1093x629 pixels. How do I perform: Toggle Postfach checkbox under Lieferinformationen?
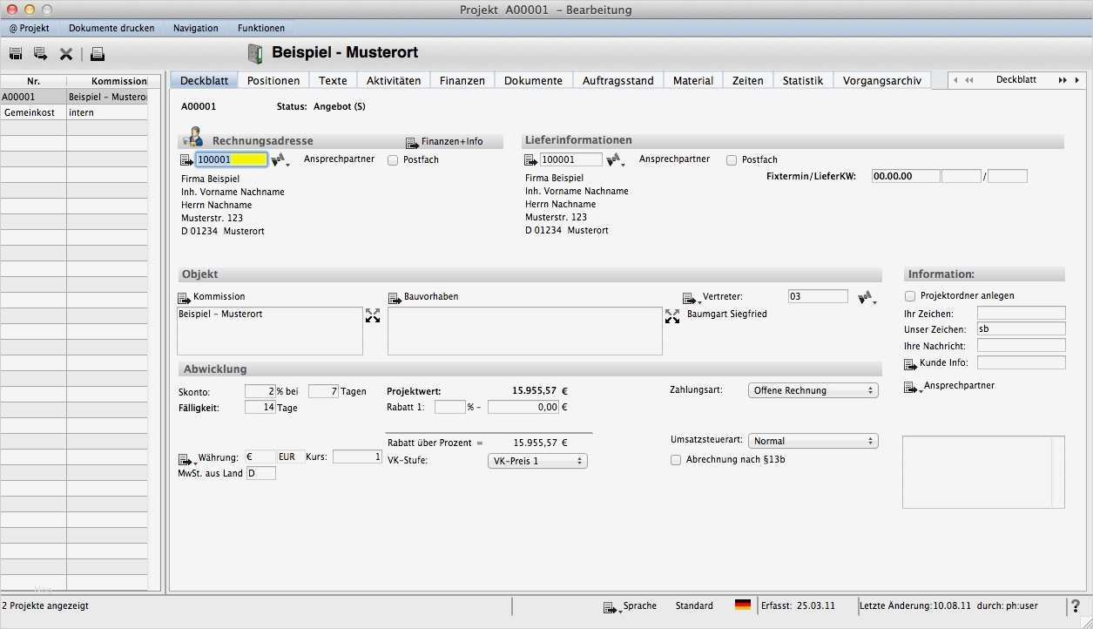click(732, 160)
